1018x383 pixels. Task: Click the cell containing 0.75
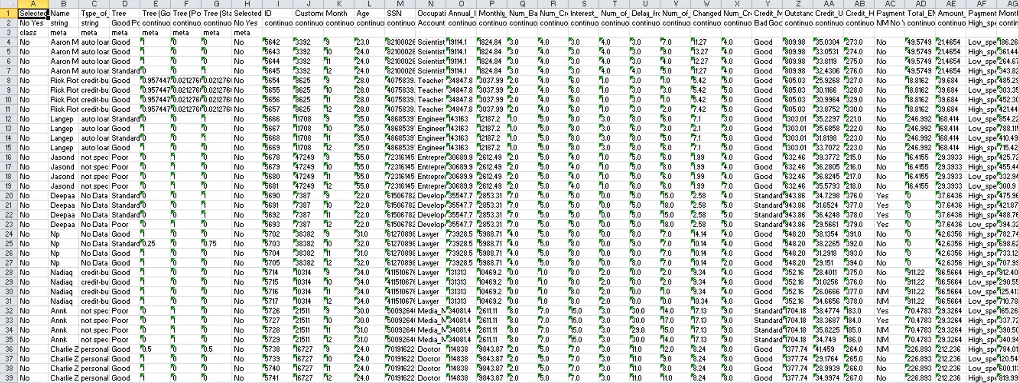(216, 243)
